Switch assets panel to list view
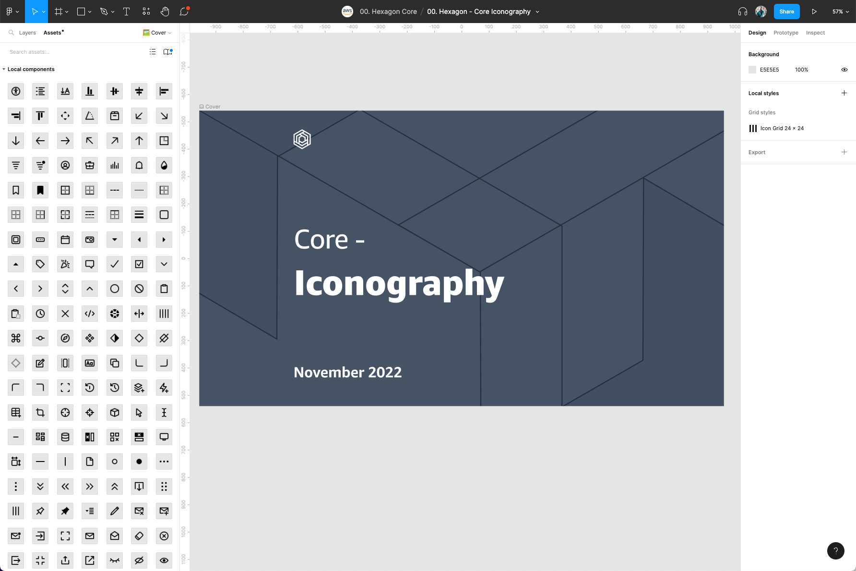 153,51
